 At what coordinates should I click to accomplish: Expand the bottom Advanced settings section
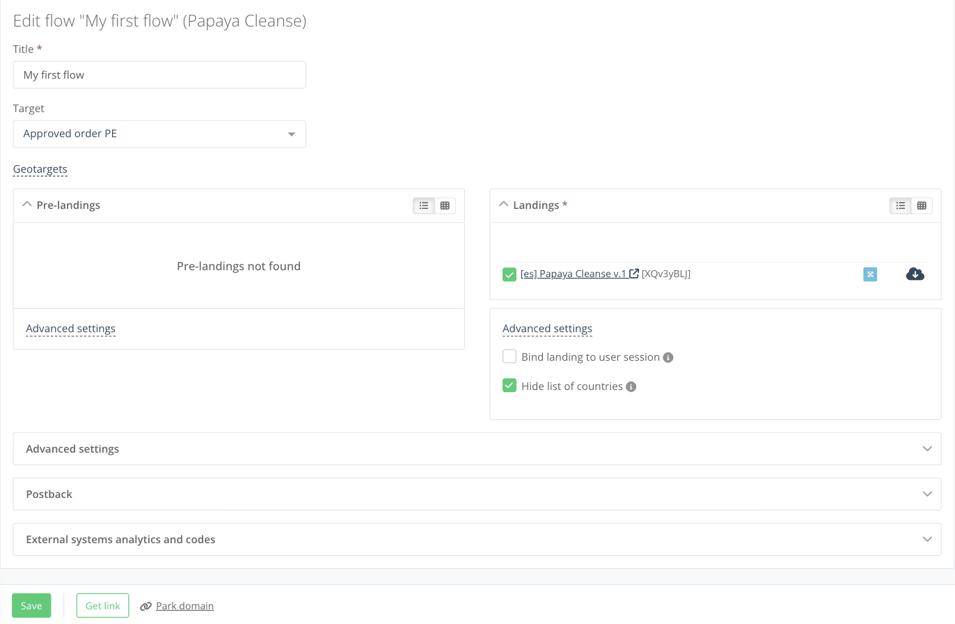click(477, 448)
